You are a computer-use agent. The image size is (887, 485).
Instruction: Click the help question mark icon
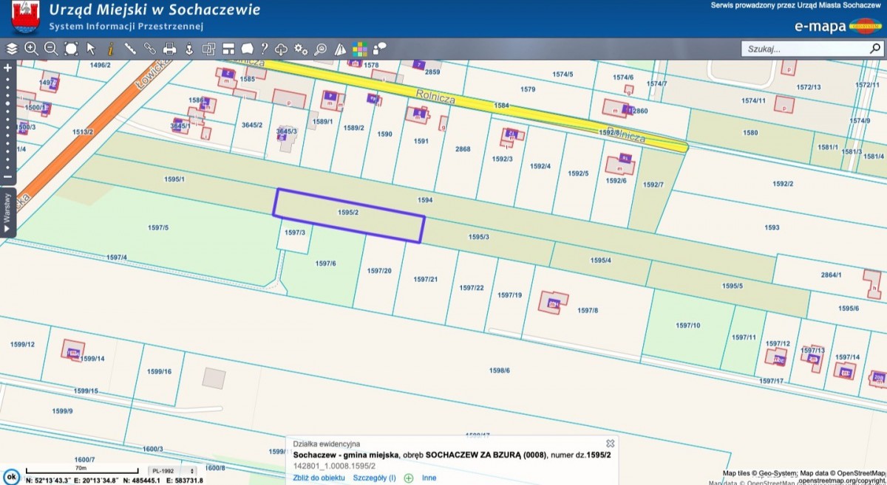click(x=264, y=49)
